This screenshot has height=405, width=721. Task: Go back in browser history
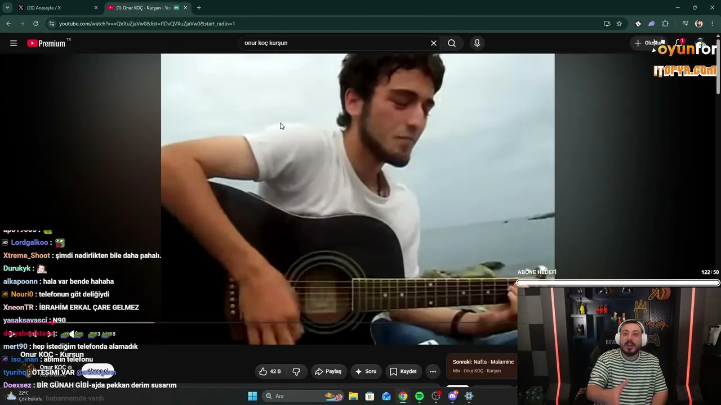pos(8,24)
